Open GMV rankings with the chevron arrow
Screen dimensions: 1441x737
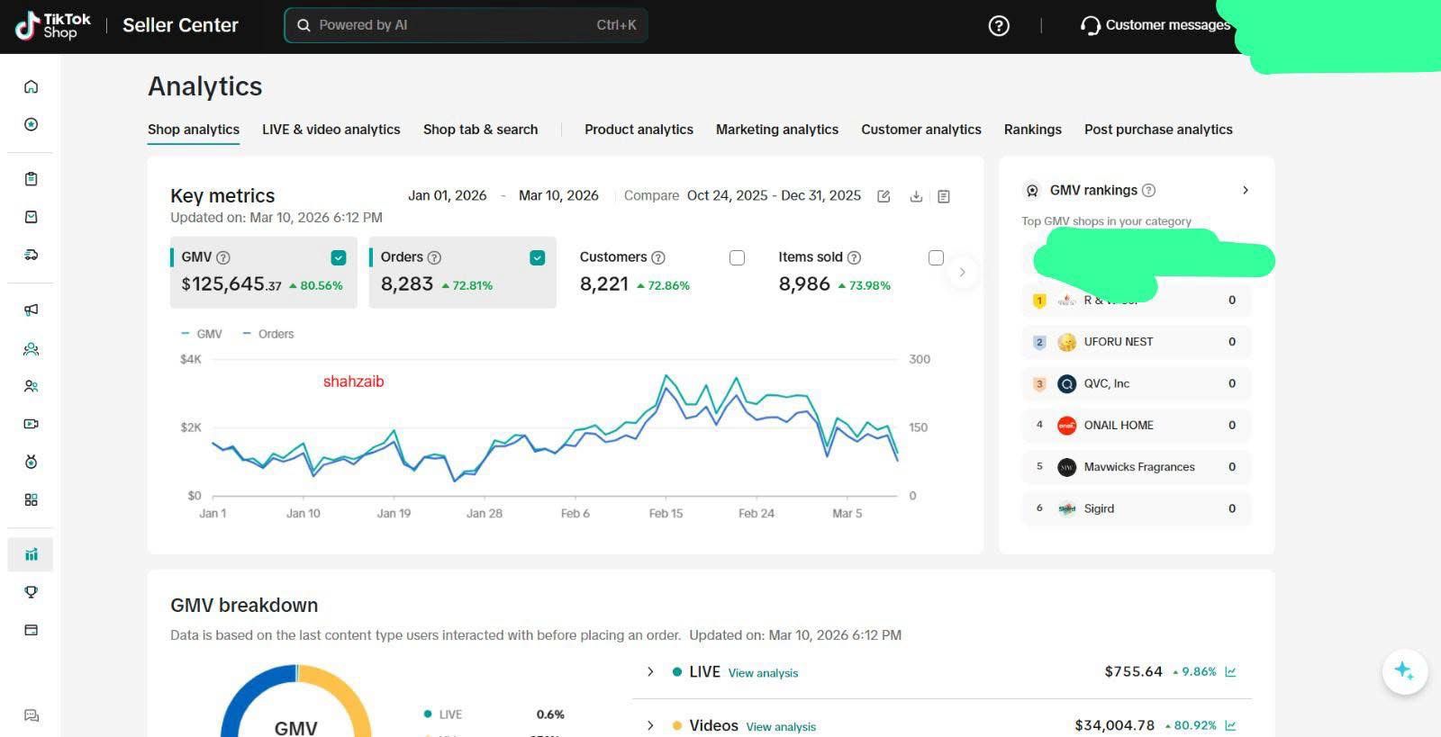coord(1246,190)
